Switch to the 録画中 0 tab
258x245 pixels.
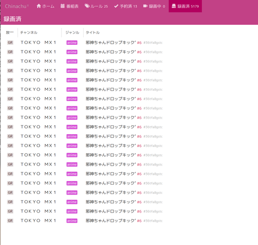pos(154,6)
